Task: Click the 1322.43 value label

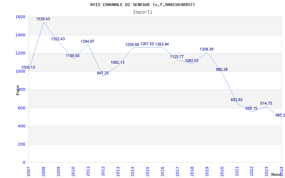Action: coord(58,39)
